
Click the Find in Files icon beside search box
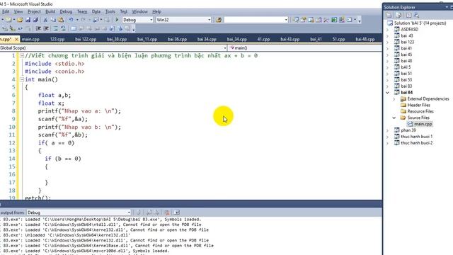tap(219, 20)
